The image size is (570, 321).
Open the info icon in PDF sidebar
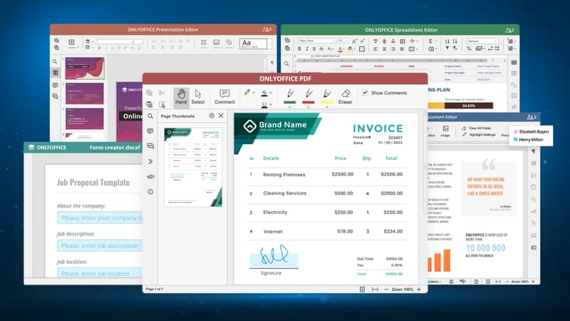pyautogui.click(x=150, y=192)
